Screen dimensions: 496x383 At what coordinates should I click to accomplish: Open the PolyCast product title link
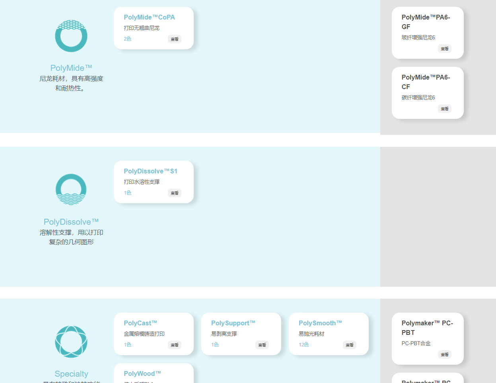tap(140, 323)
